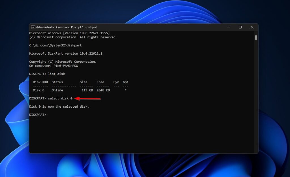290x177 pixels.
Task: Click the "Gpt" column header
Action: click(x=125, y=82)
